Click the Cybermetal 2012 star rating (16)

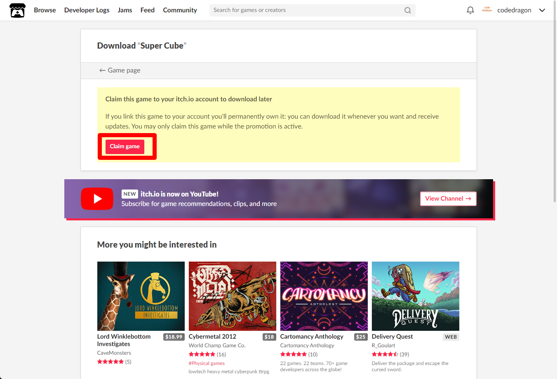[207, 354]
